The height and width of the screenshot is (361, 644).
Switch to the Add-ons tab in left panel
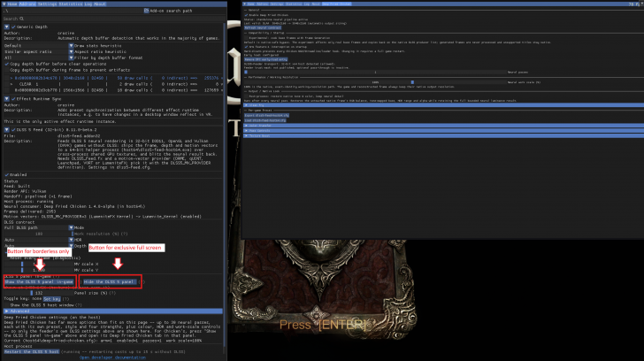(27, 4)
